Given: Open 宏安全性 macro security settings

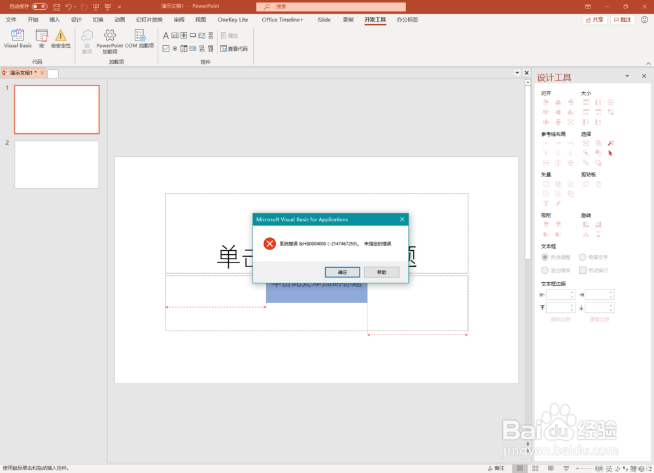Looking at the screenshot, I should click(x=60, y=39).
